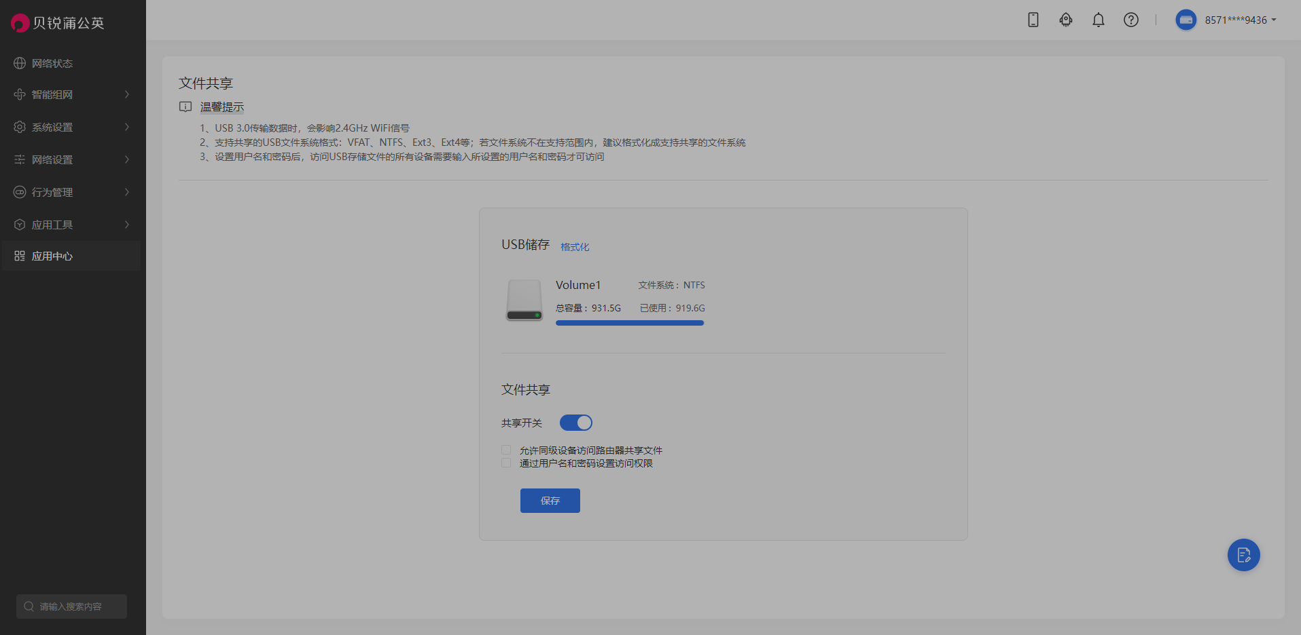Open the 8571****9436 account dropdown
This screenshot has height=635, width=1301.
point(1241,20)
